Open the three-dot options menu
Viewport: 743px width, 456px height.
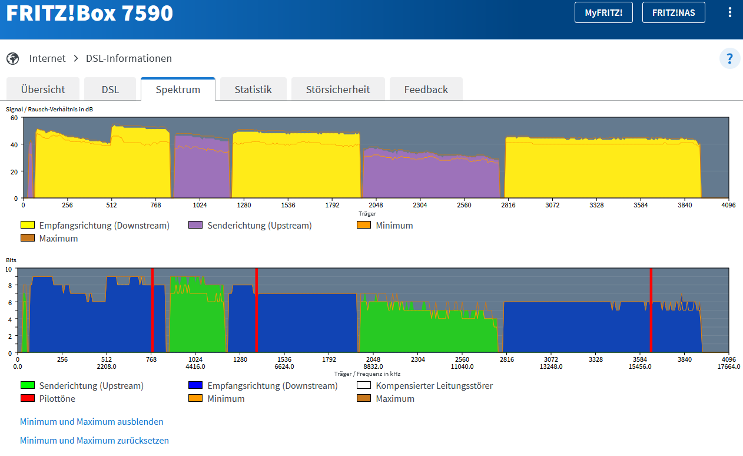730,12
